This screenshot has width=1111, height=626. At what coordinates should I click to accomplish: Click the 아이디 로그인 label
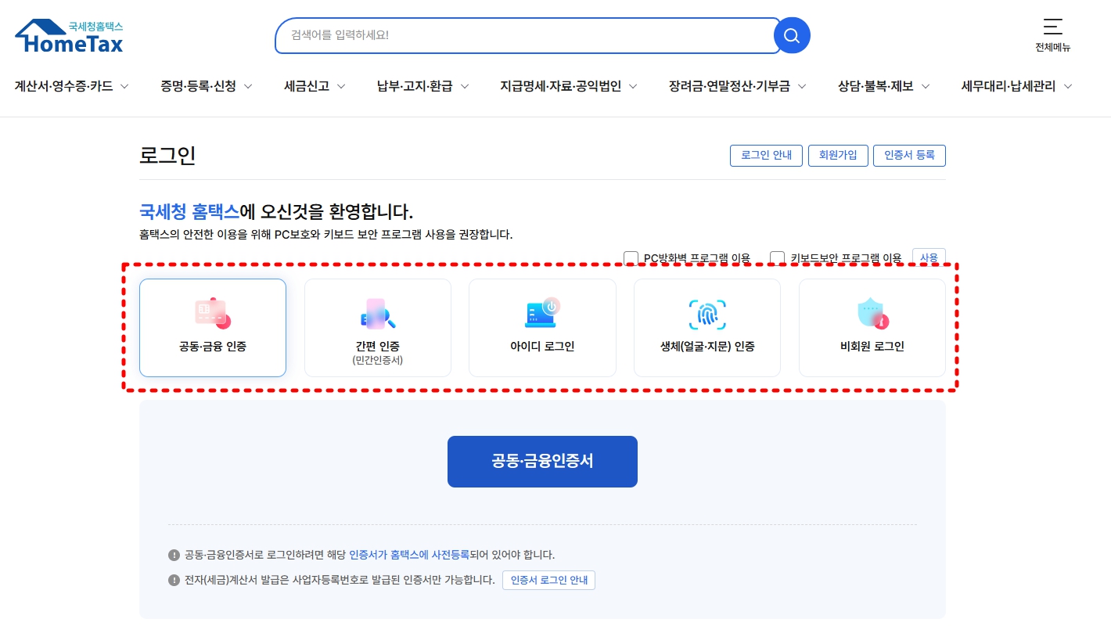click(542, 346)
